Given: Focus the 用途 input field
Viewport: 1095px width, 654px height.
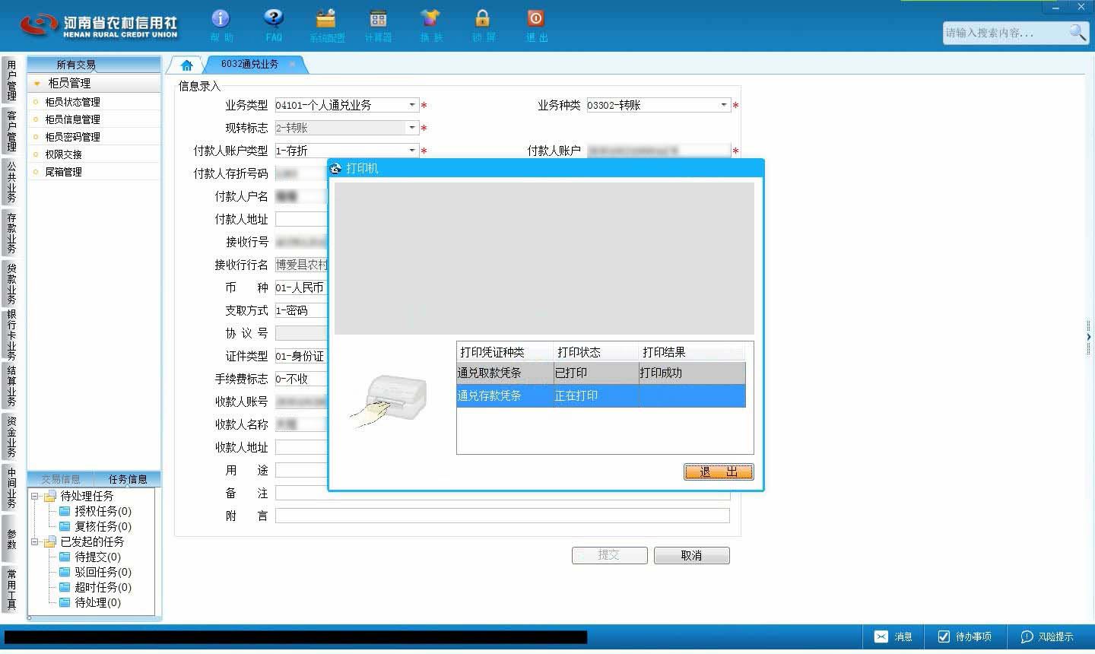Looking at the screenshot, I should coord(301,470).
